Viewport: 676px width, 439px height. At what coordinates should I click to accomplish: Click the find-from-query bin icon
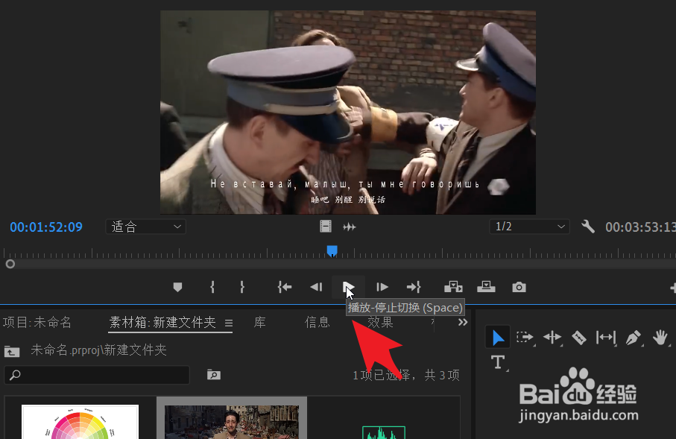tap(214, 374)
